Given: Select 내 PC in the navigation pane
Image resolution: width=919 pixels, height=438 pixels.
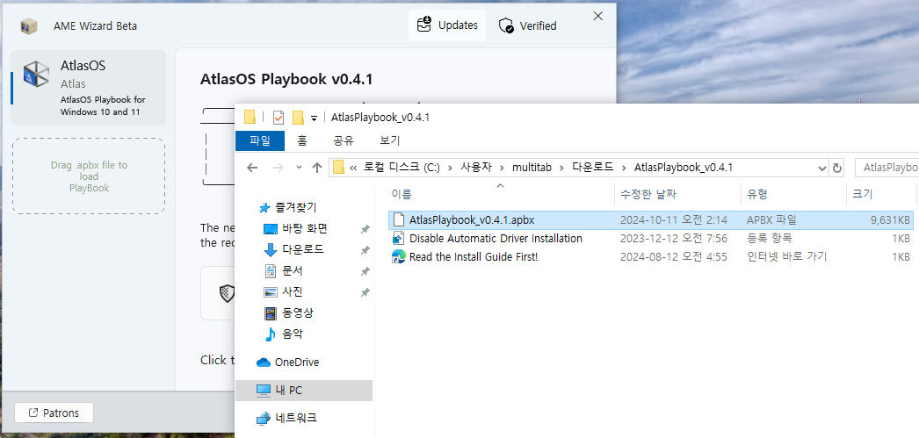Looking at the screenshot, I should [x=304, y=390].
